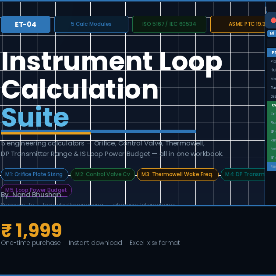Viewport: 276px width, 276px height.
Task: Click the DP Transmitter Range description line
Action: 112,154
